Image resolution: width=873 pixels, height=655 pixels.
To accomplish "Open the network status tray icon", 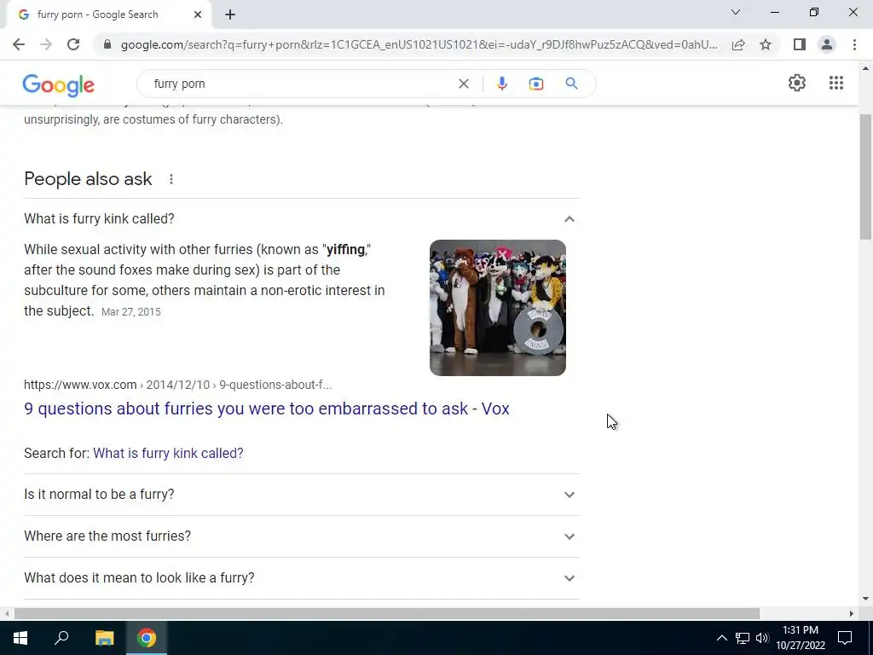I will pyautogui.click(x=742, y=638).
